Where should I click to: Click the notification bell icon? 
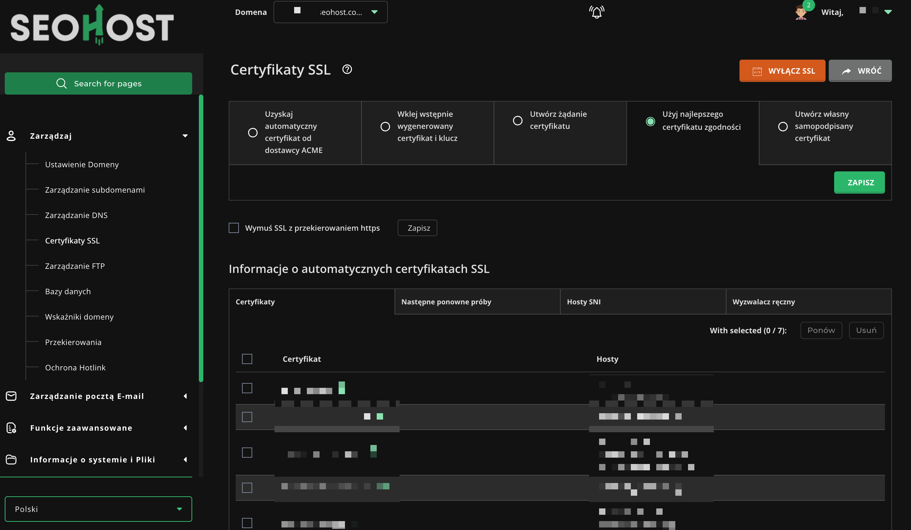(597, 12)
